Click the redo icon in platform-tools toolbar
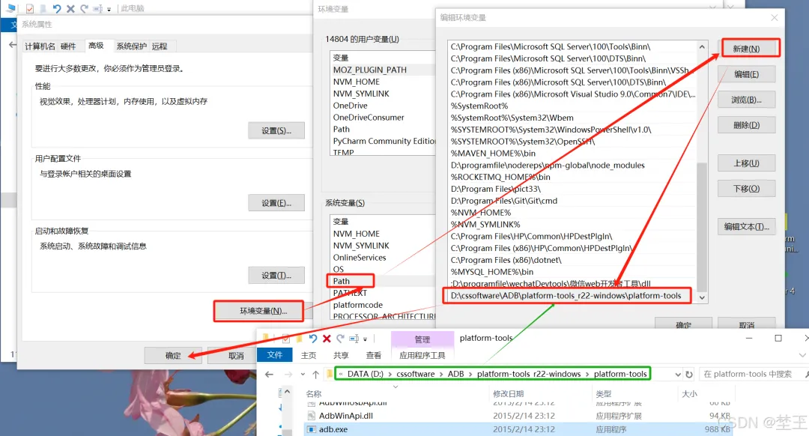The width and height of the screenshot is (809, 436). click(x=340, y=339)
